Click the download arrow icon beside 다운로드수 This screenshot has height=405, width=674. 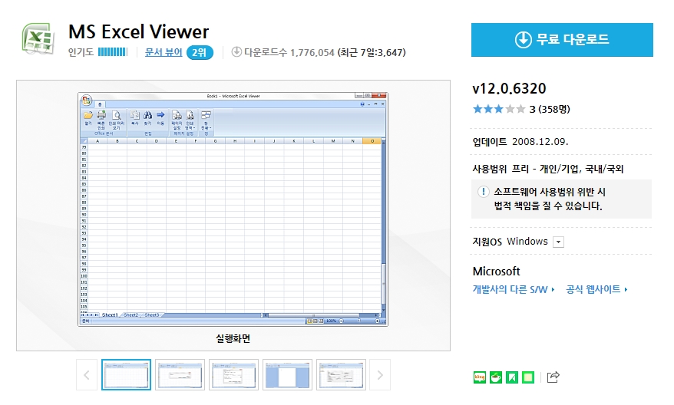[x=236, y=52]
